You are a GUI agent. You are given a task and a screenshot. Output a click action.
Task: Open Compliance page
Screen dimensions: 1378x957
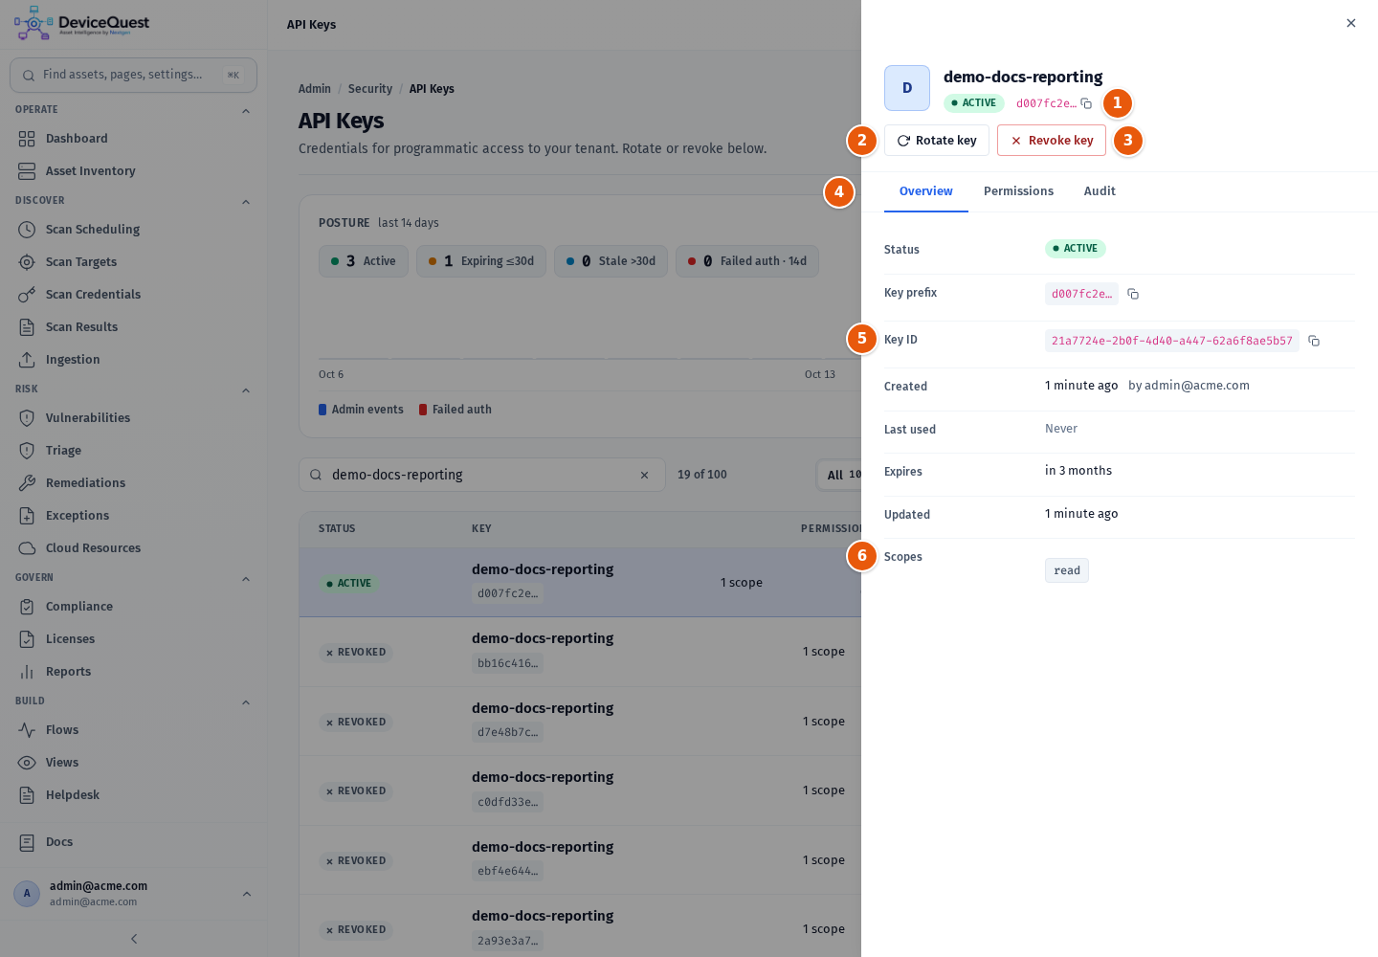tap(133, 607)
